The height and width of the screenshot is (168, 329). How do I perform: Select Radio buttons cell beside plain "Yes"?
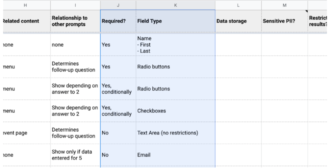pos(175,67)
